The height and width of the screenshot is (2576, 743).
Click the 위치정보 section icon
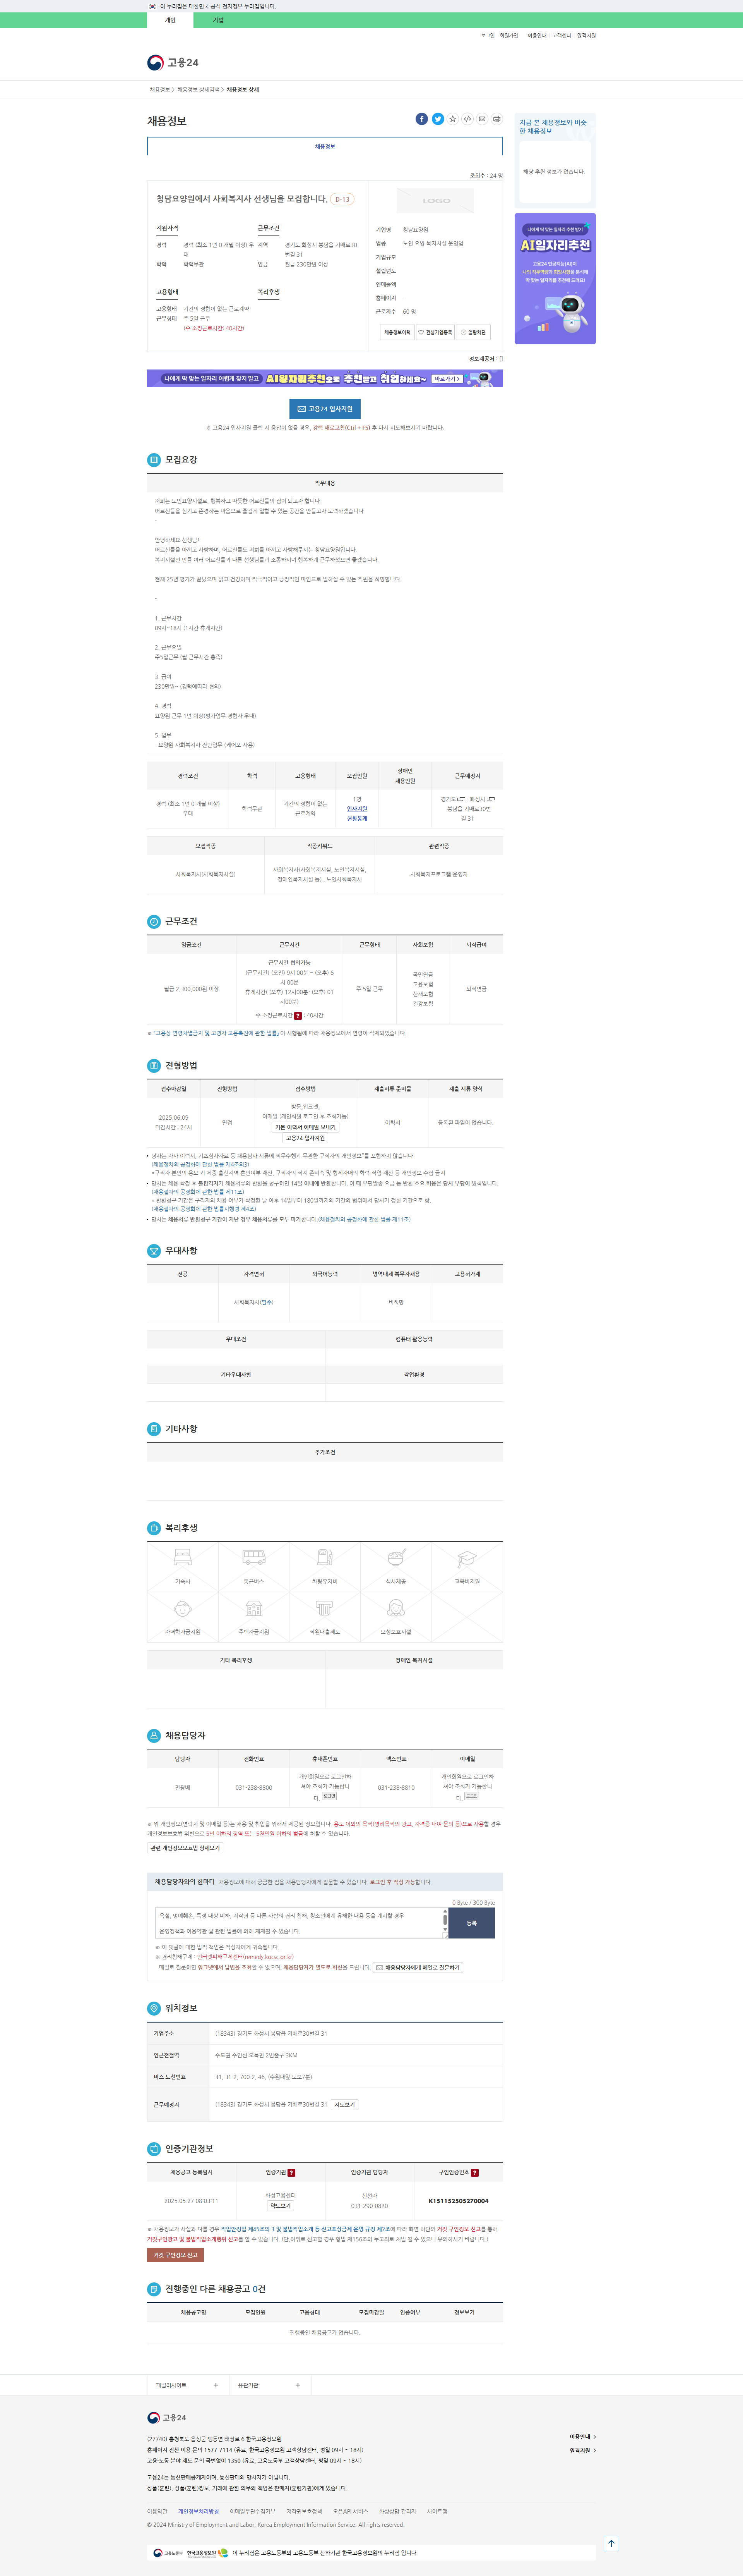click(154, 2008)
